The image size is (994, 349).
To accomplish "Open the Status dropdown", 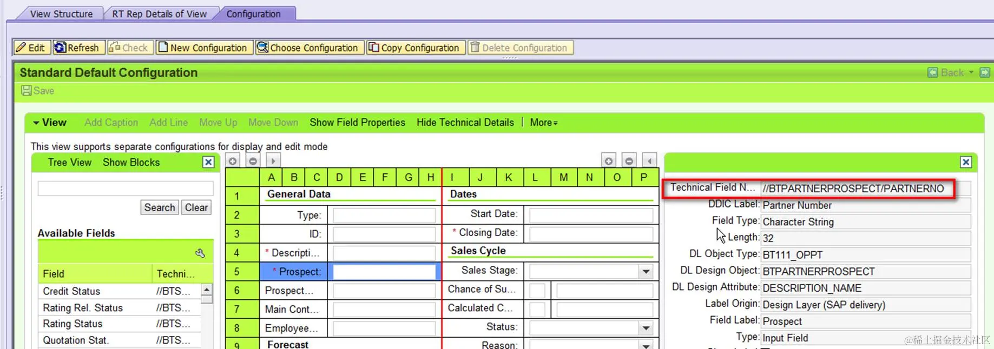I will point(646,328).
